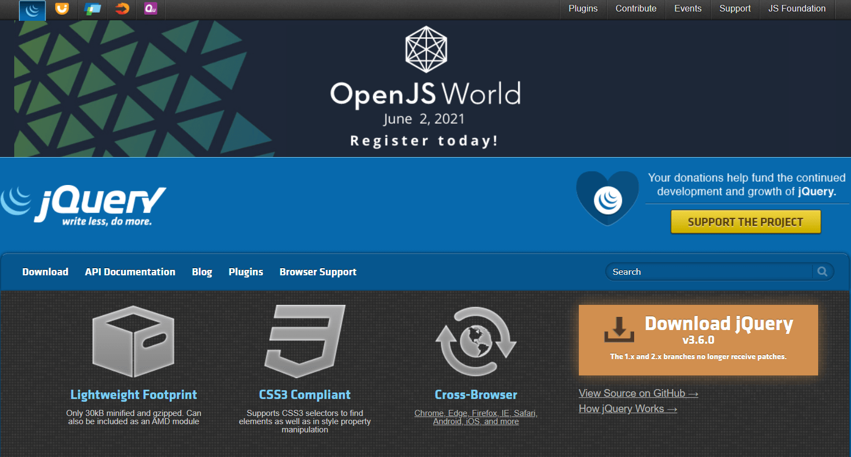This screenshot has width=851, height=457.
Task: Click the search magnifier icon
Action: [x=822, y=271]
